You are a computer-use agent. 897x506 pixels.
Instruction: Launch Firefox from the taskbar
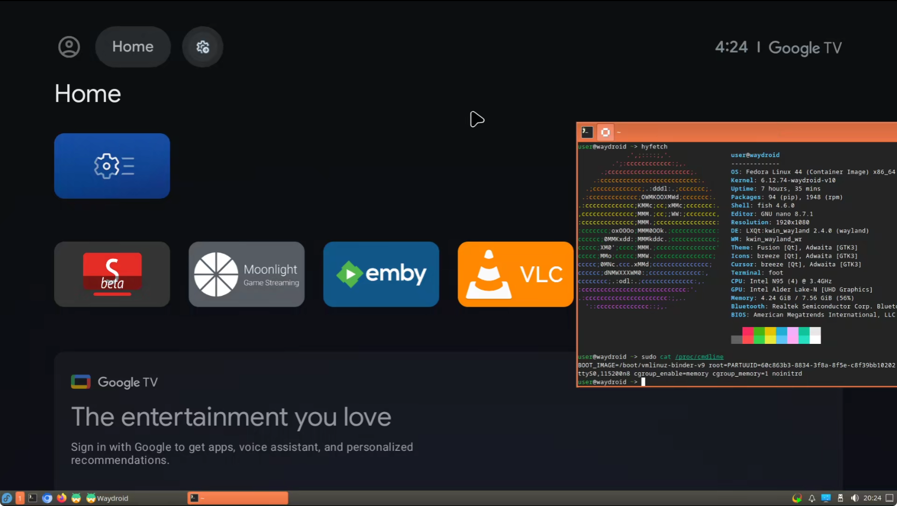(62, 498)
